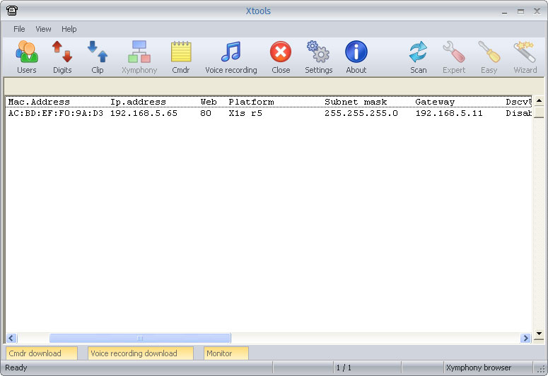The image size is (548, 376).
Task: Show the About information dialog
Action: [356, 57]
